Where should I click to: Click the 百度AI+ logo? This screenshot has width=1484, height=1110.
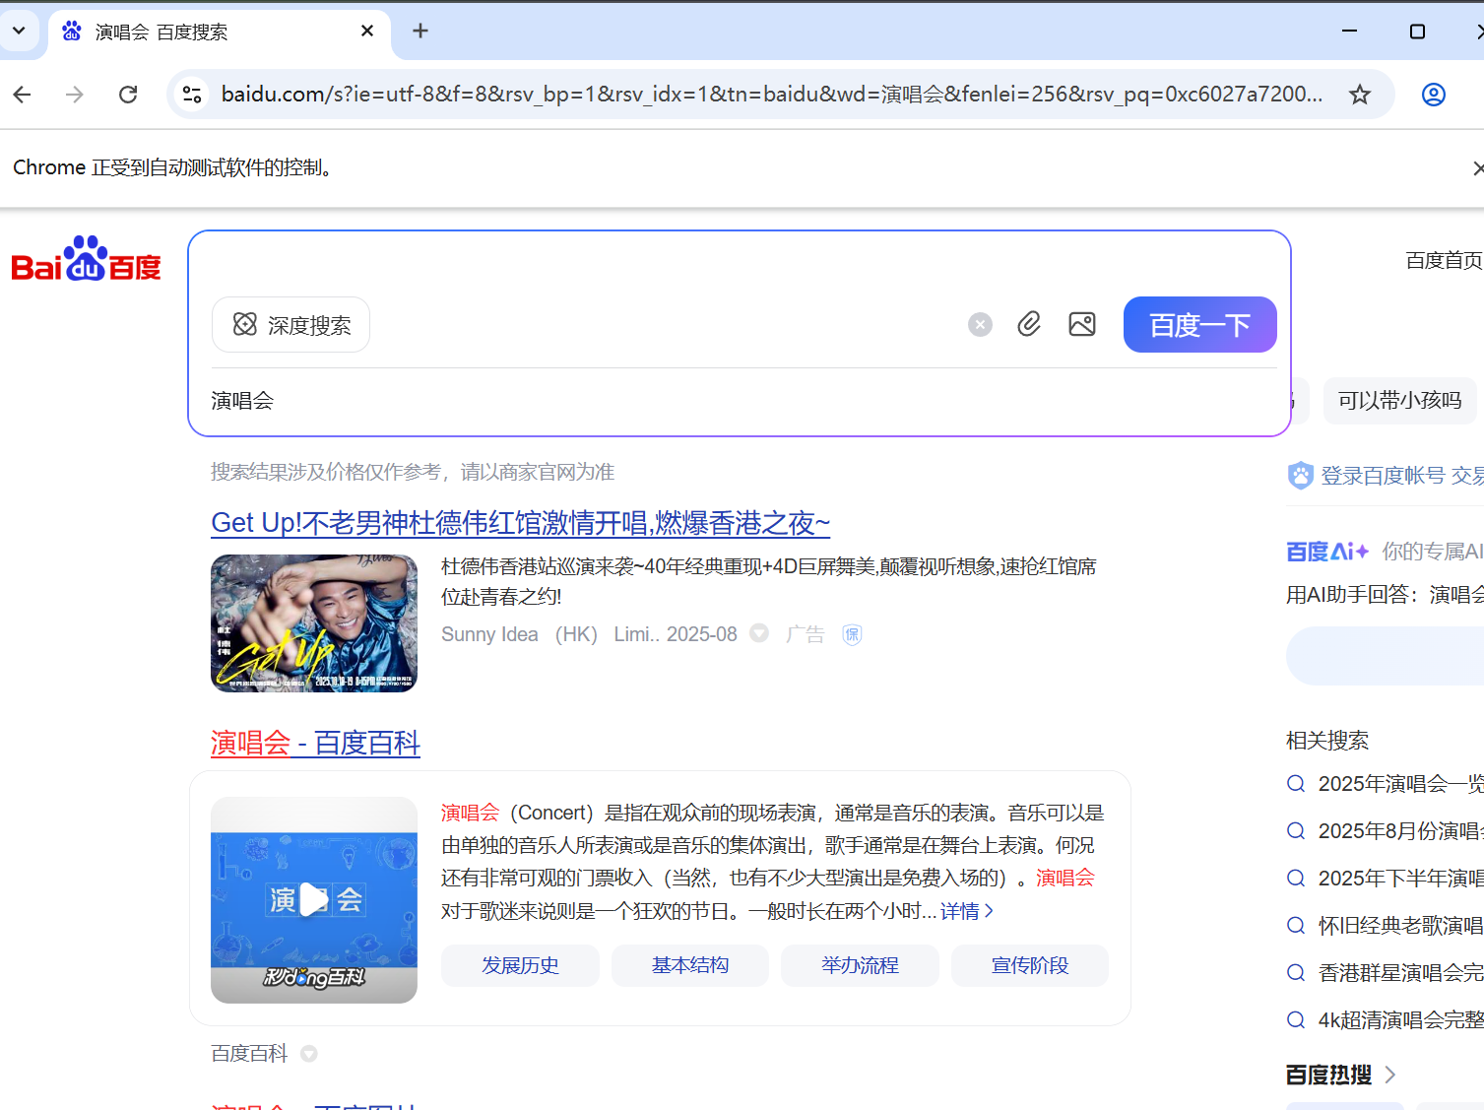[1327, 552]
